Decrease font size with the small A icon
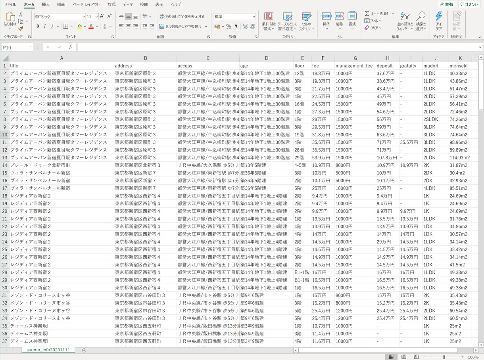Viewport: 484px width, 360px height. (110, 17)
